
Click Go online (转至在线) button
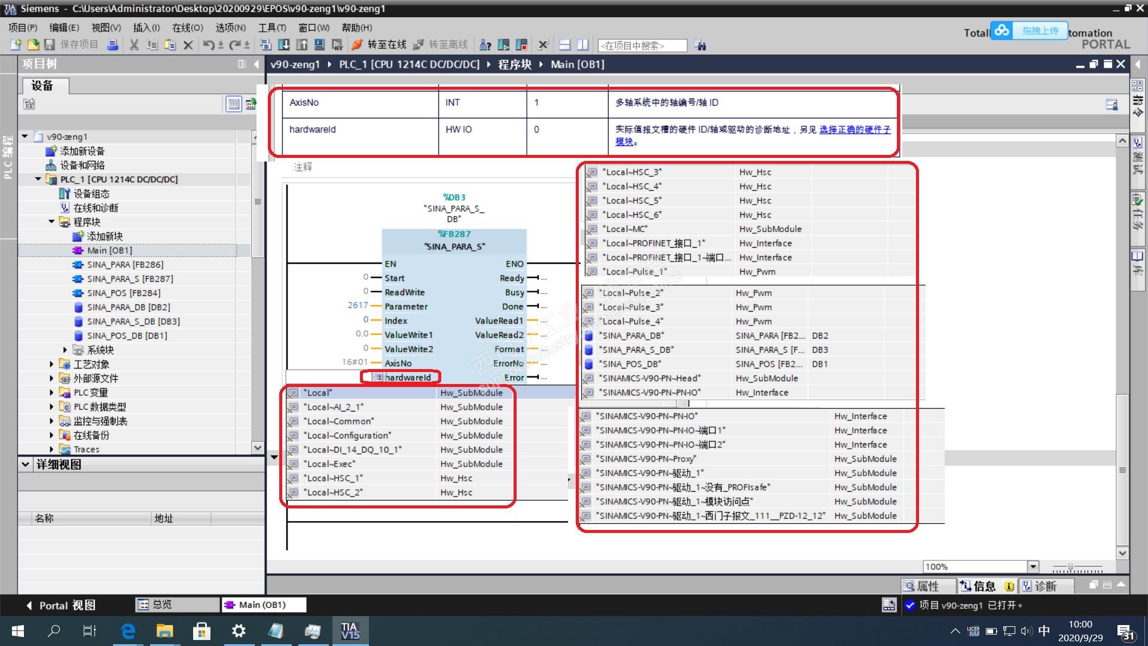click(379, 45)
